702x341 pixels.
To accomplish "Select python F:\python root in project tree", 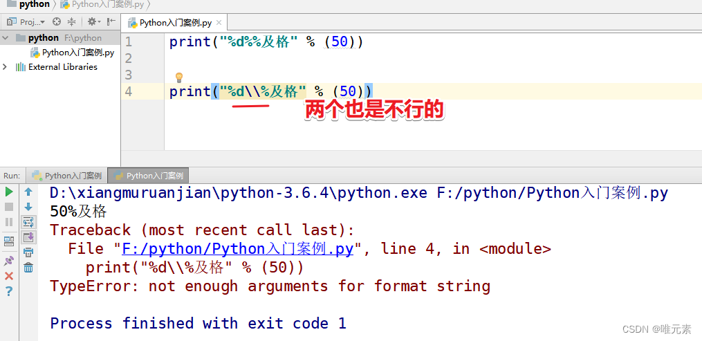I will (60, 38).
